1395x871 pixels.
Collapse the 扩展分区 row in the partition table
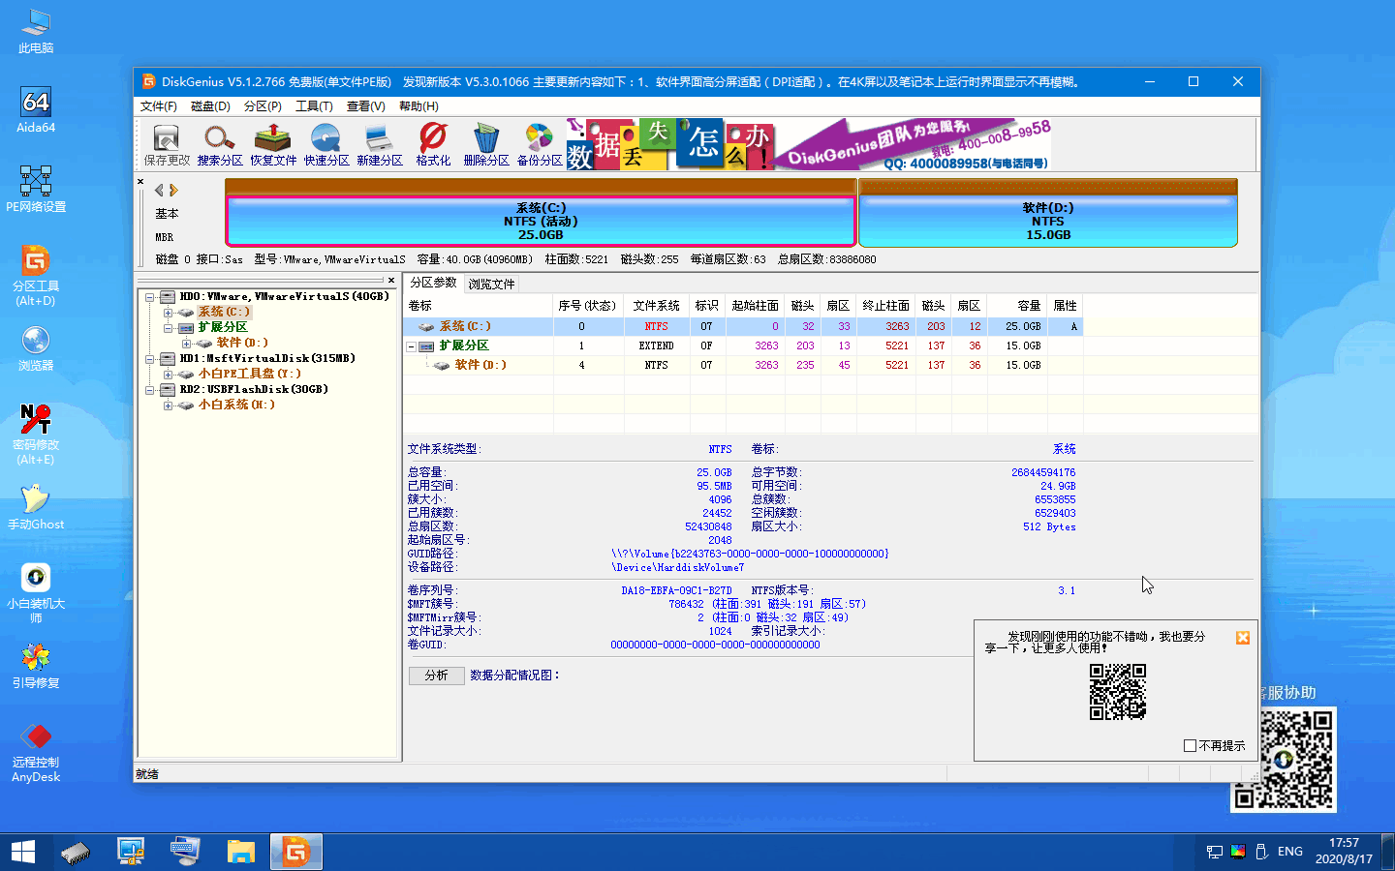pyautogui.click(x=412, y=345)
